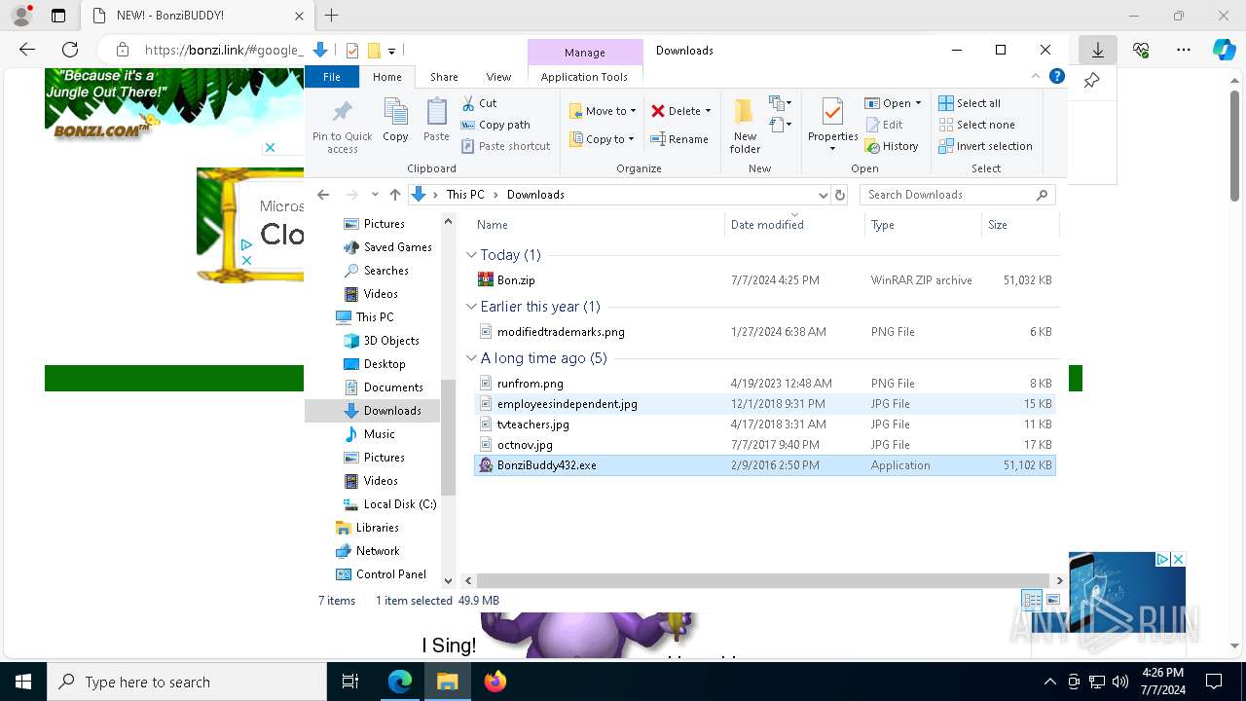The image size is (1246, 701).
Task: Create a New folder
Action: (x=745, y=126)
